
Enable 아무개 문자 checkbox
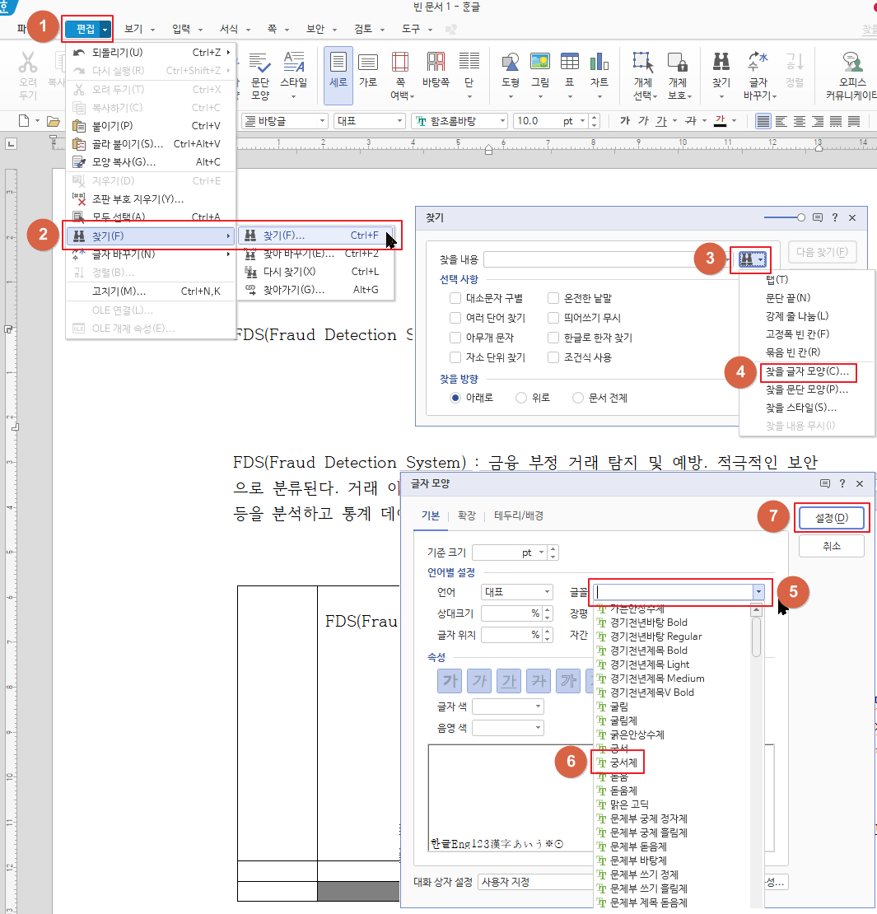coord(455,338)
